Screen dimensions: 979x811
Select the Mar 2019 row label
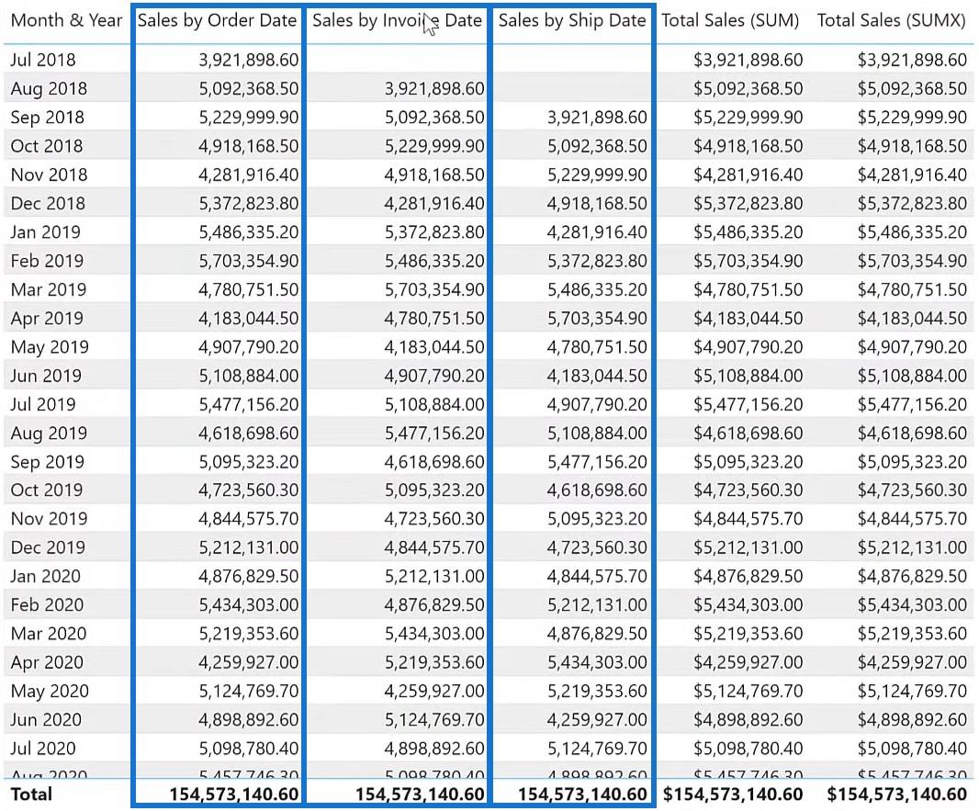coord(48,289)
